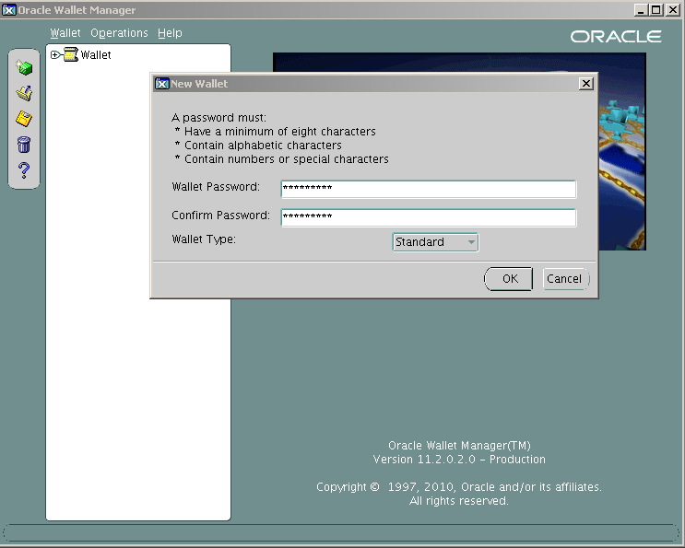
Task: Click the Delete wallet trash icon
Action: tap(24, 144)
